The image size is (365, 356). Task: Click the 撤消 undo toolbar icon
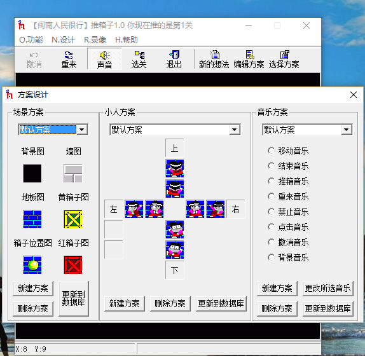[x=34, y=60]
